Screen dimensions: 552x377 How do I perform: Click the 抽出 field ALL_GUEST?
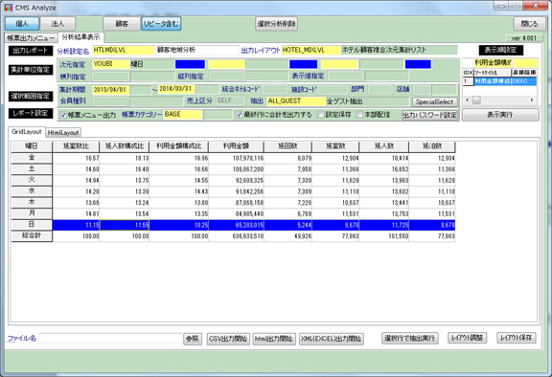point(296,101)
